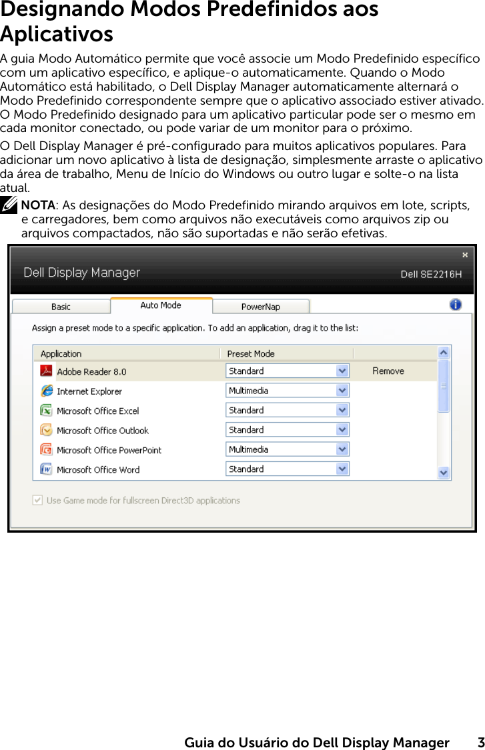Select the Microsoft Office Excel row
This screenshot has width=485, height=750.
point(235,411)
